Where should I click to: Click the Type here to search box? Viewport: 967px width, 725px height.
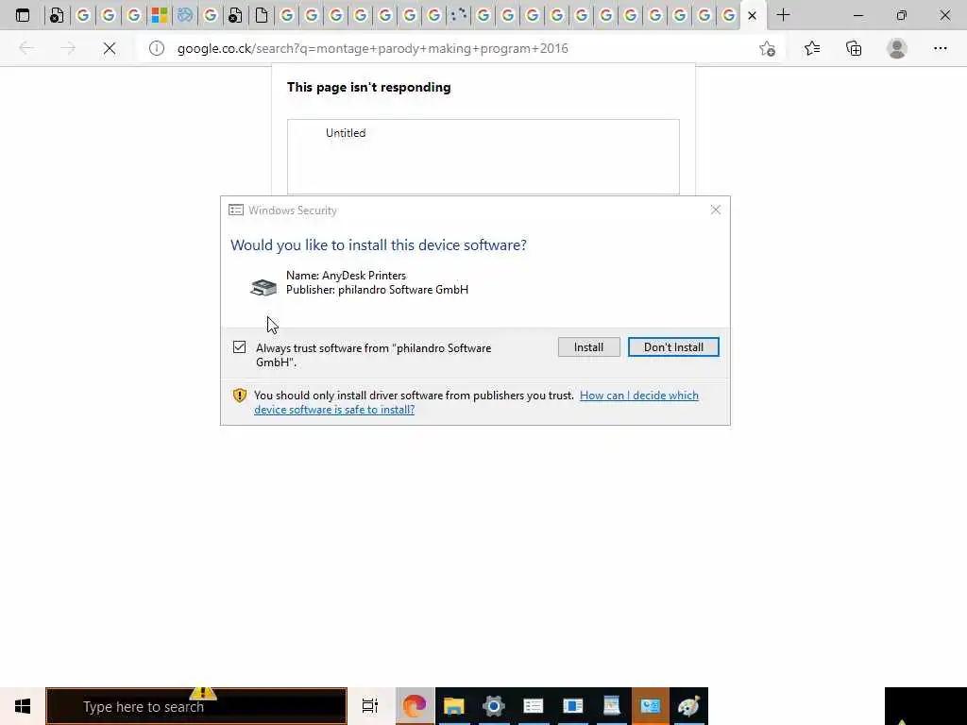click(x=196, y=706)
